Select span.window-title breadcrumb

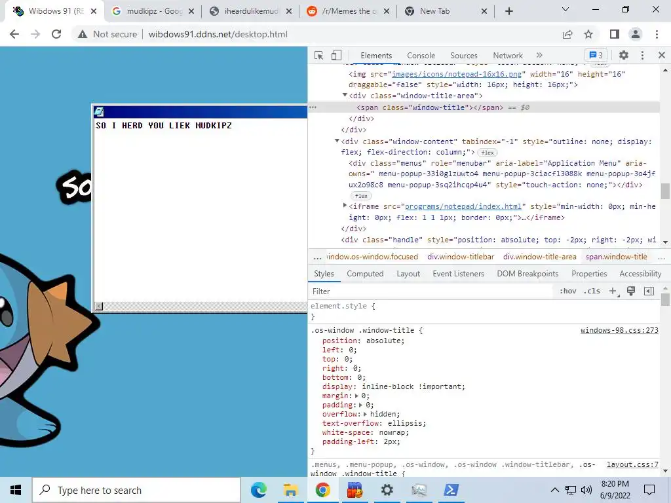pyautogui.click(x=616, y=257)
